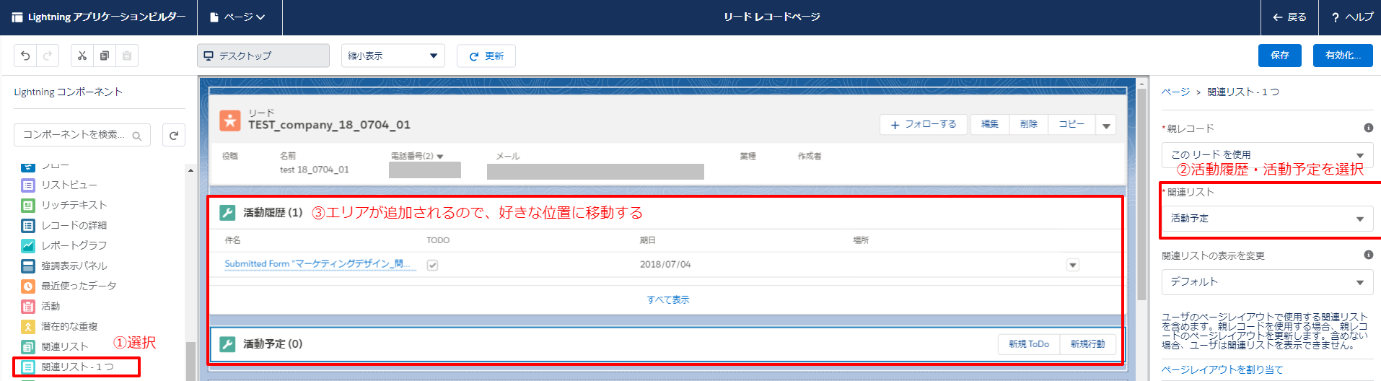Click the cut scissors icon
The image size is (1381, 381).
(82, 56)
